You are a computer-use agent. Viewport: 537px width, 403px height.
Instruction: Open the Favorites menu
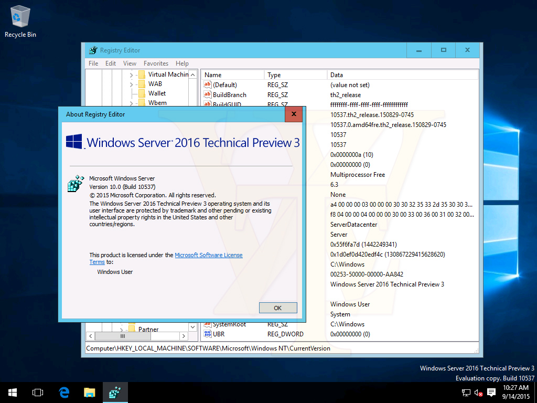pyautogui.click(x=156, y=63)
